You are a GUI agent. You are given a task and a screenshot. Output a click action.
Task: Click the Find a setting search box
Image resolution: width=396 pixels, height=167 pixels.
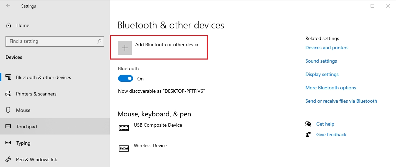point(51,41)
